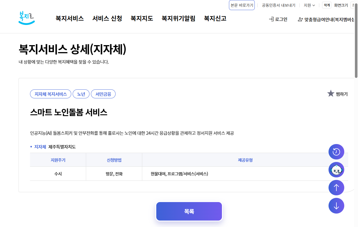Select the 서비스 신청 menu
Image resolution: width=358 pixels, height=227 pixels.
107,18
